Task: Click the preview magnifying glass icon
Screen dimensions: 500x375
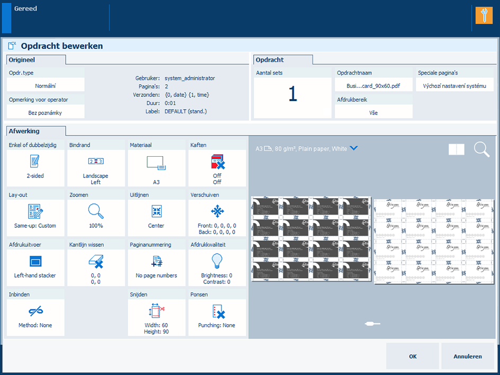Action: pyautogui.click(x=481, y=149)
